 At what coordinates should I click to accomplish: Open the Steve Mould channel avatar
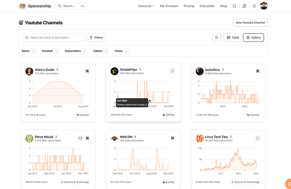29,139
